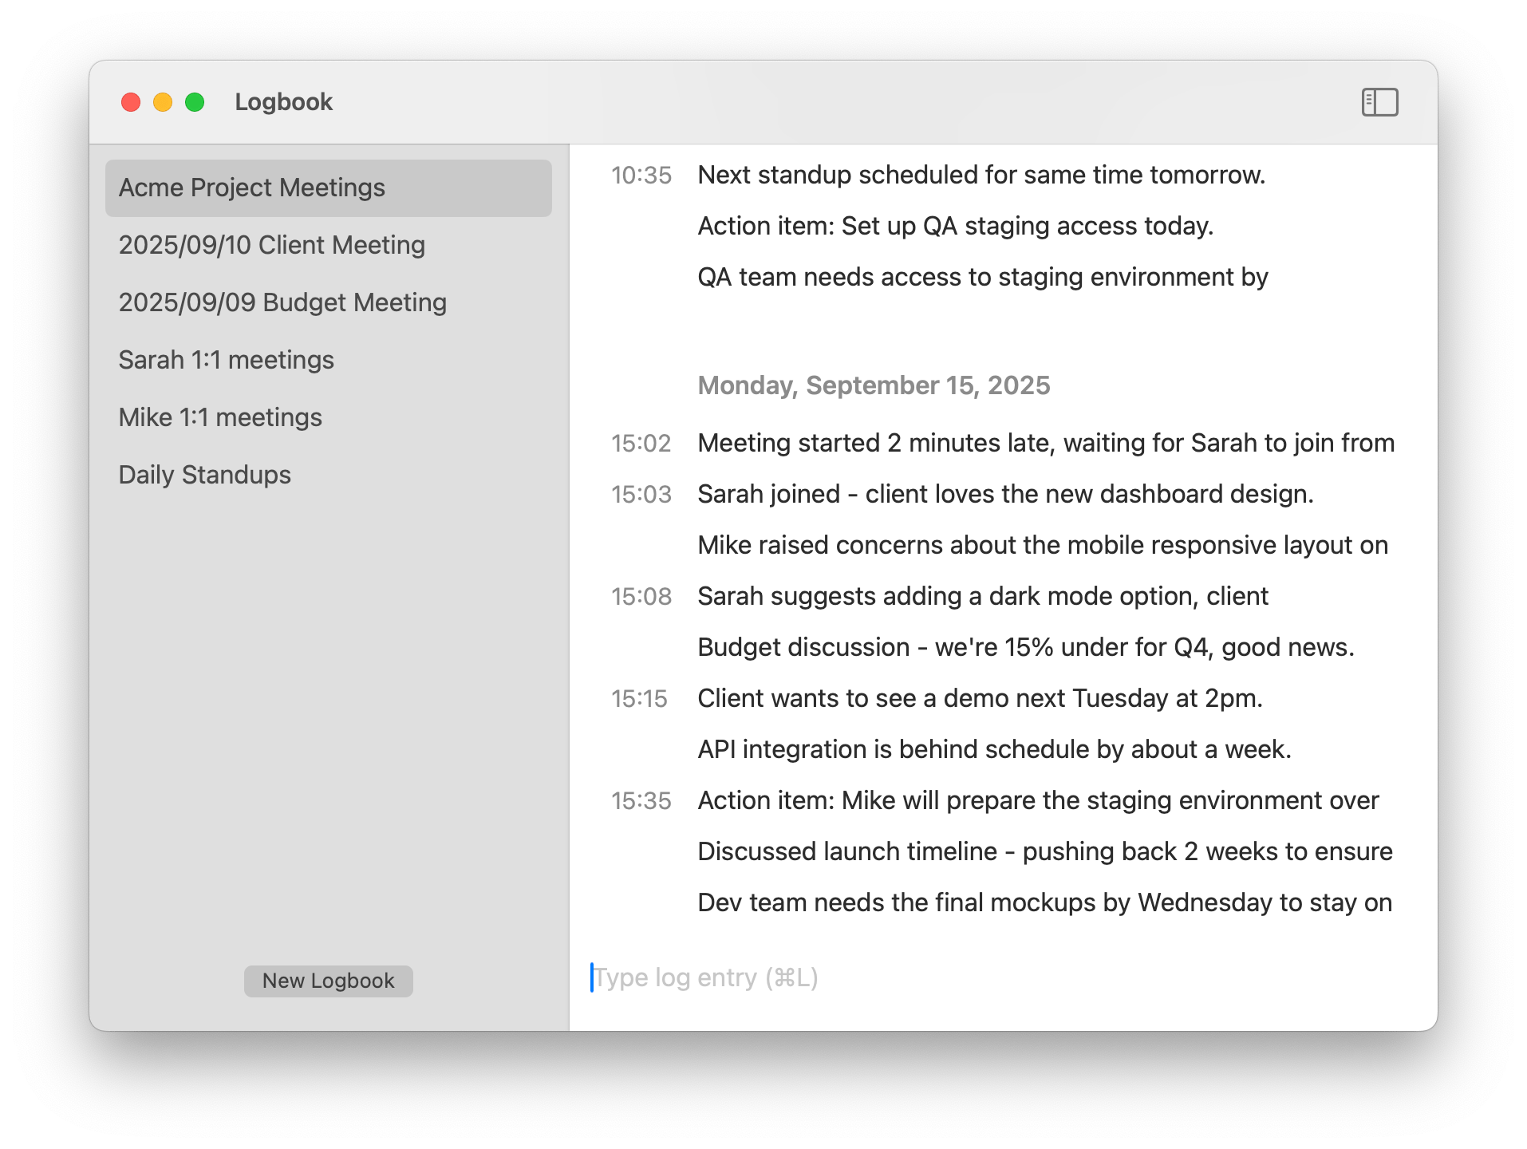Select the Acme Project Meetings logbook

pos(328,188)
